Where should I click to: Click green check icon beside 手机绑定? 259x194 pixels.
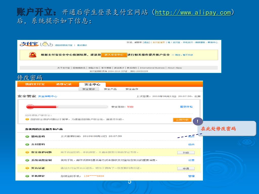click(x=27, y=176)
